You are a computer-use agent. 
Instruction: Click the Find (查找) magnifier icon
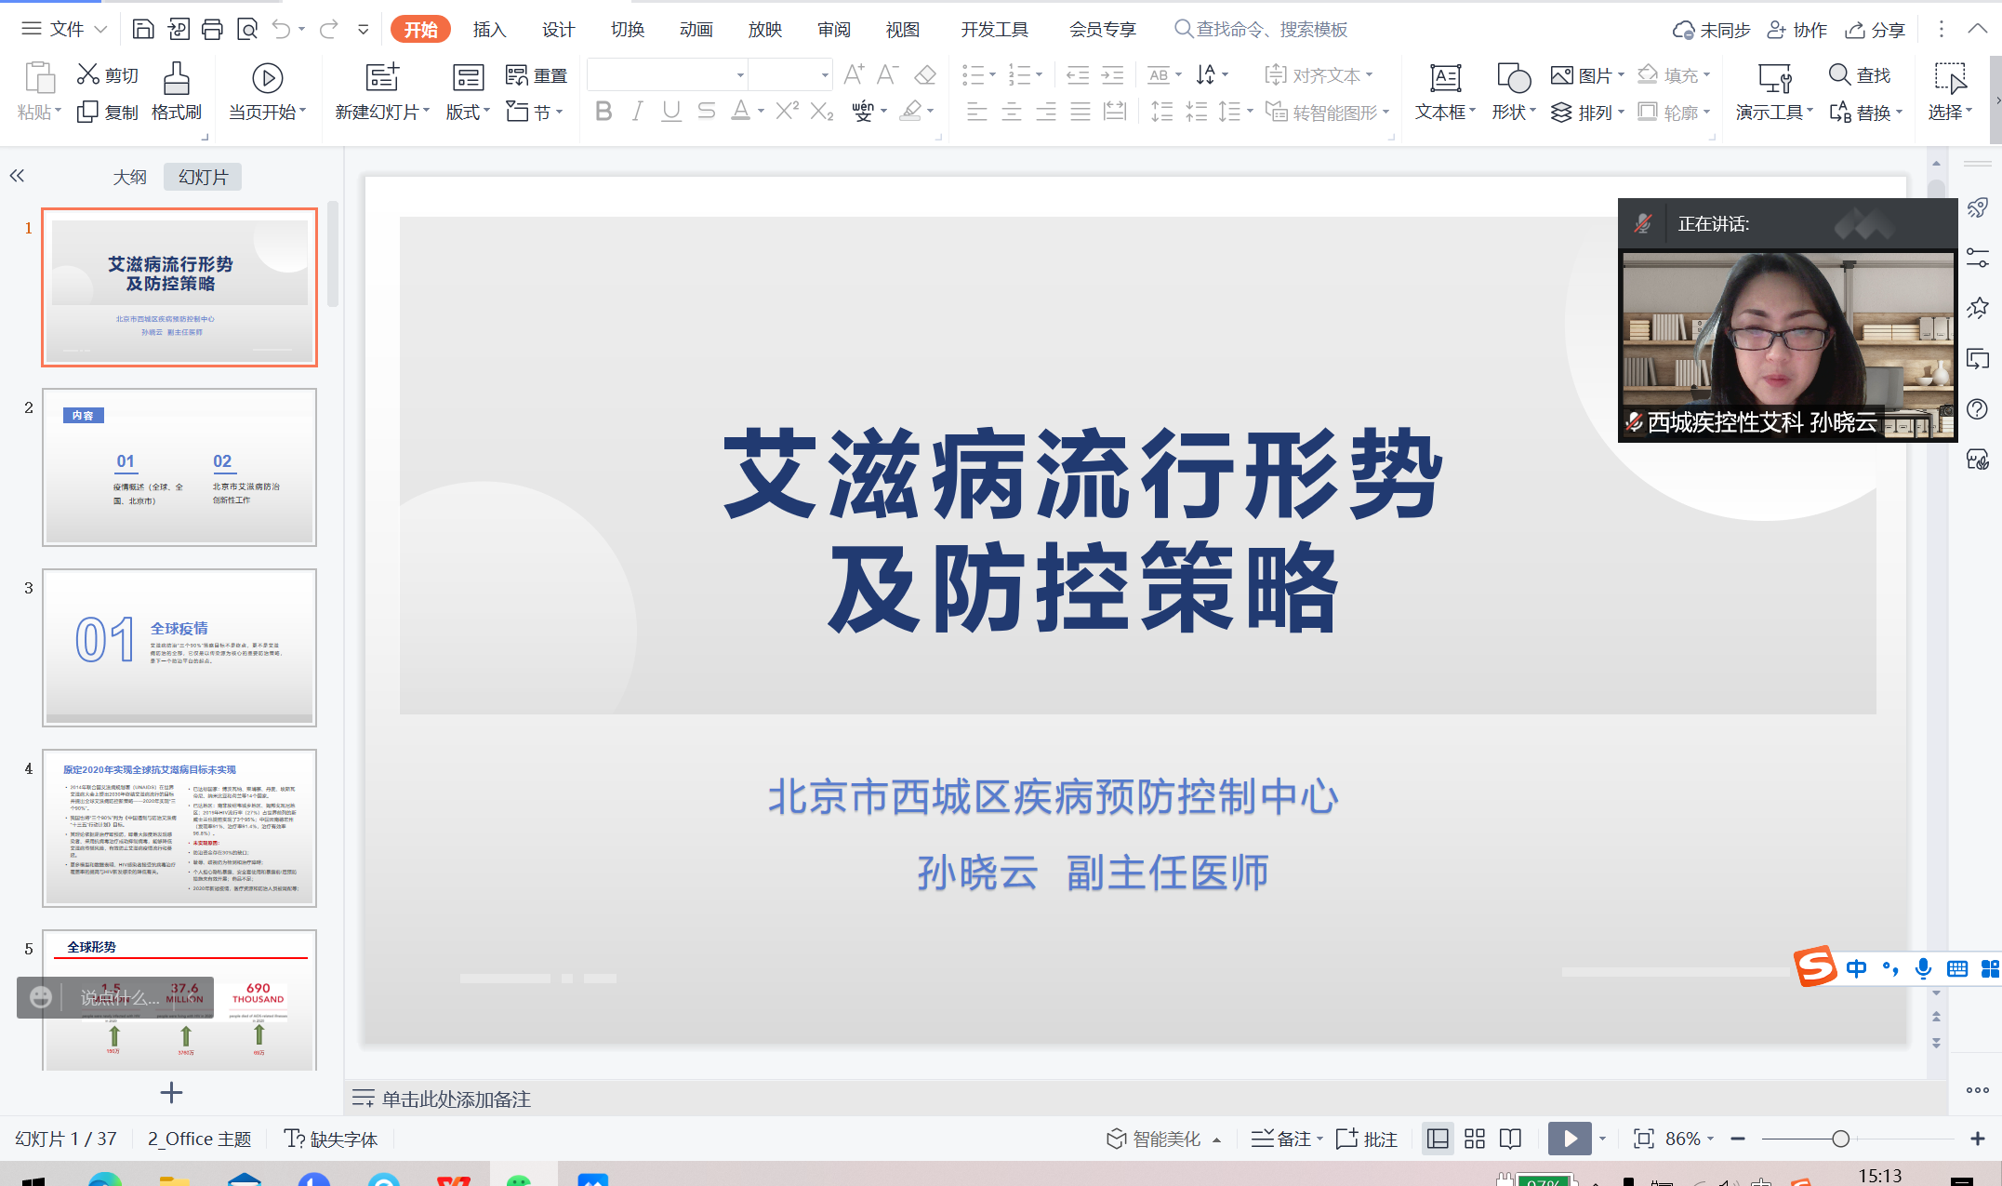[1839, 74]
